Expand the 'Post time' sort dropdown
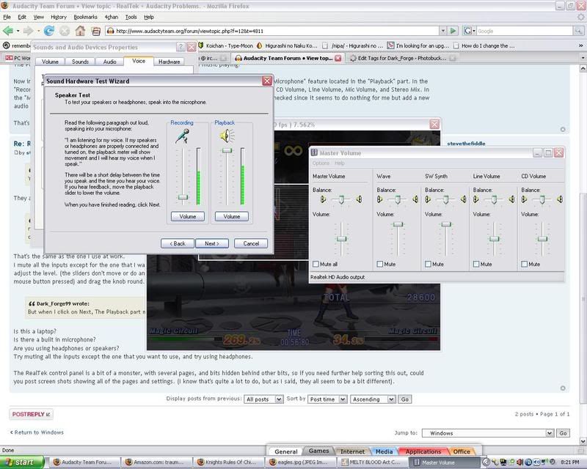The height and width of the screenshot is (469, 587). coord(326,399)
